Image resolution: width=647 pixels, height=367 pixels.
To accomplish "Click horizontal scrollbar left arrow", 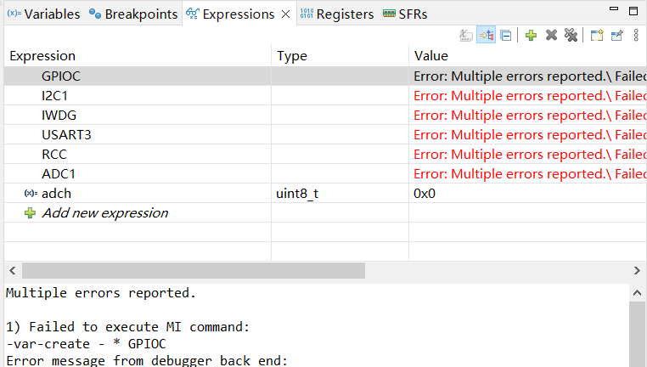I will click(13, 271).
